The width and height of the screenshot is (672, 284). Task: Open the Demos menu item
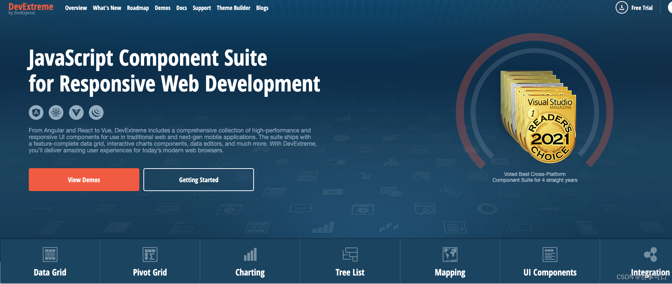[163, 8]
